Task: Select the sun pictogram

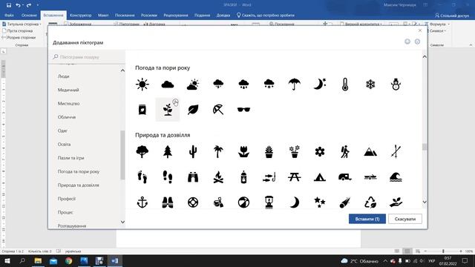Action: 142,84
